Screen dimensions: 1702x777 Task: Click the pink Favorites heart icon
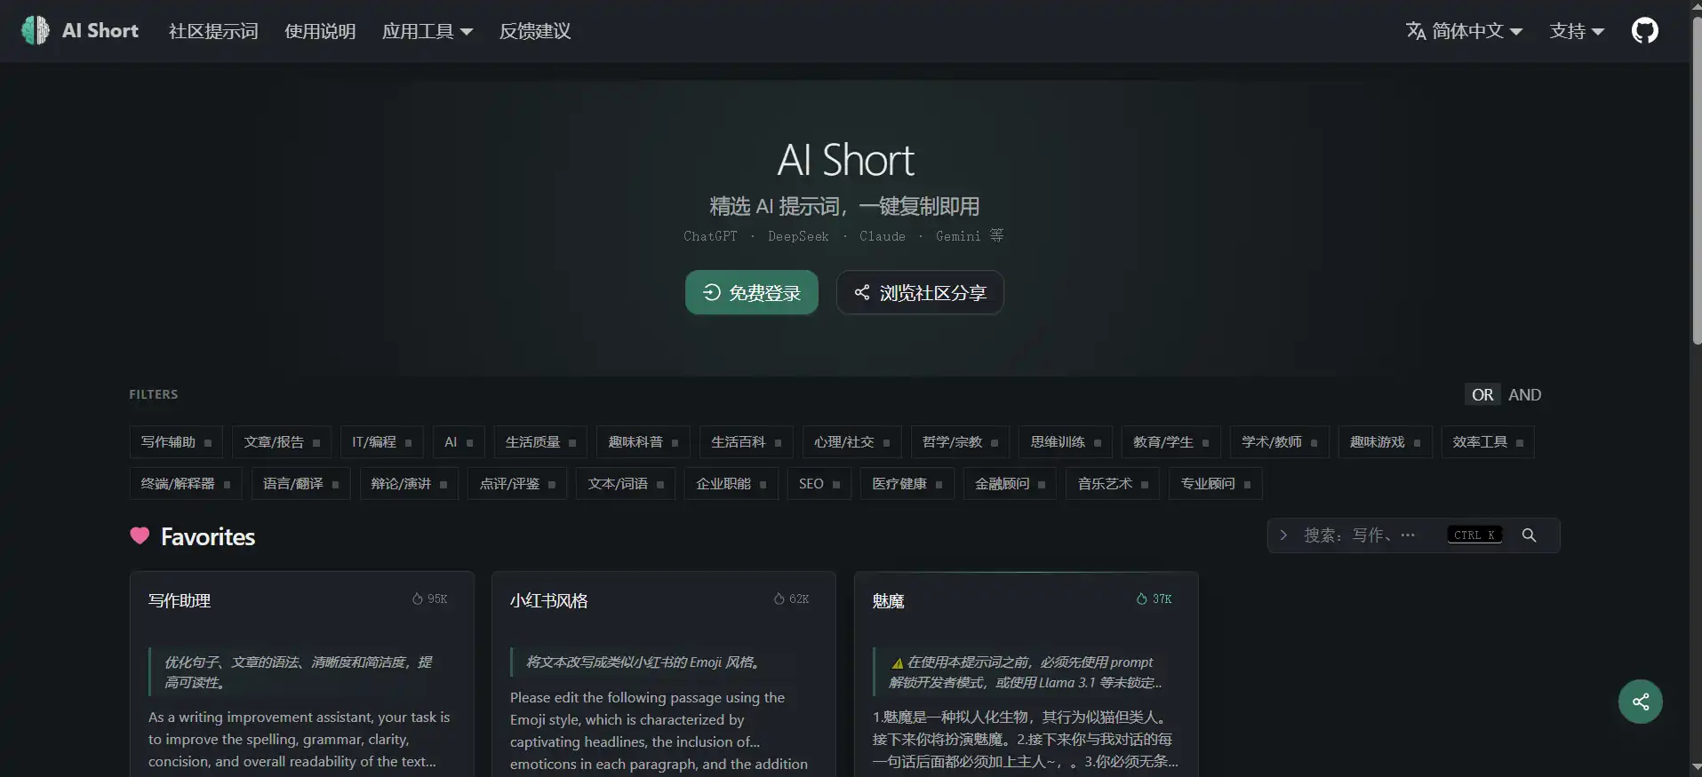tap(140, 535)
